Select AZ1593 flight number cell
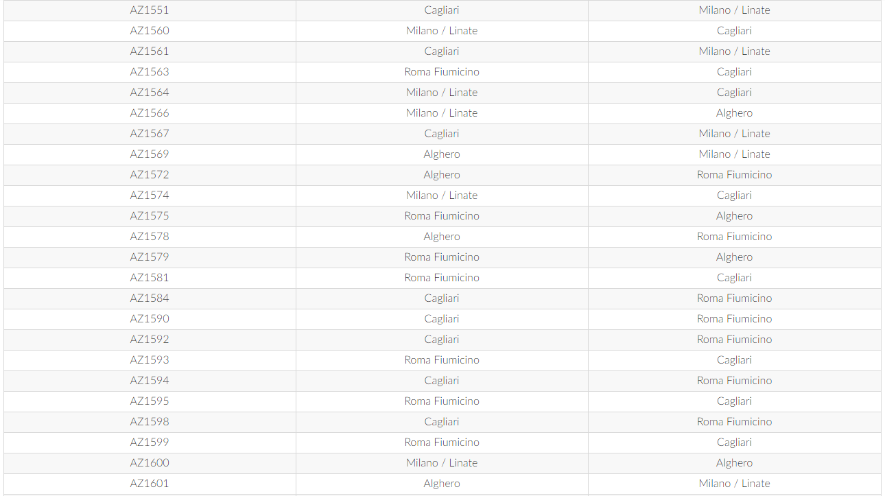The image size is (885, 496). 150,360
